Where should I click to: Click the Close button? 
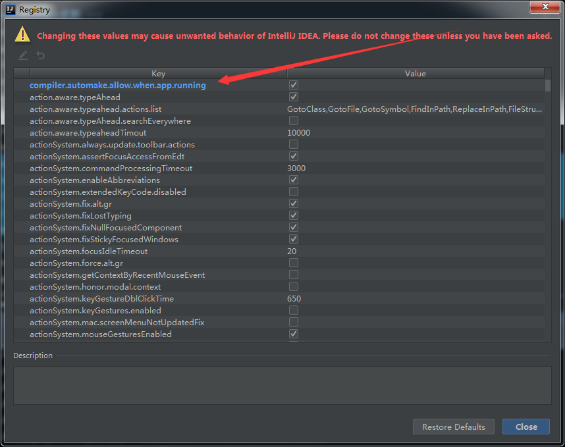tap(525, 427)
